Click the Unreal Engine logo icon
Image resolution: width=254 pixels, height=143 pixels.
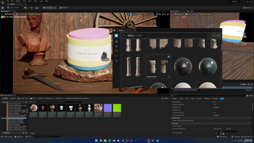[x=3, y=2]
